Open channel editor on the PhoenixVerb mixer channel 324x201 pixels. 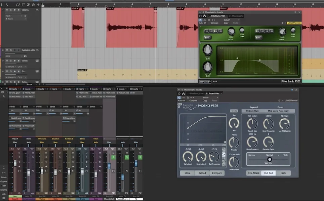(113, 171)
